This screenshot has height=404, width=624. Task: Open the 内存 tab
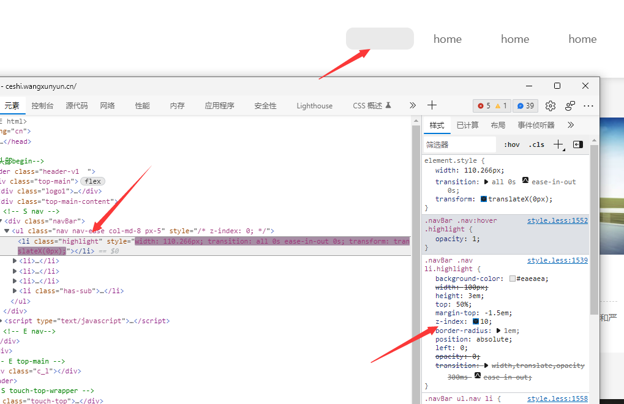(x=177, y=106)
